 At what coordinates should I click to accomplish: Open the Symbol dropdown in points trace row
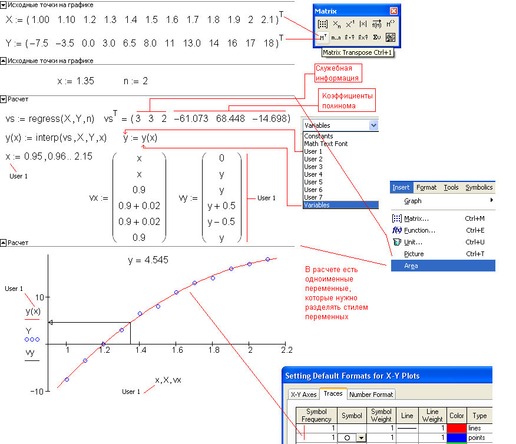click(362, 438)
